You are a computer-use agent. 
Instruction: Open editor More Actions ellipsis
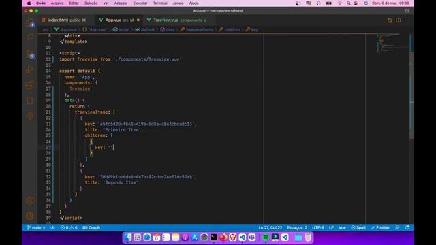[x=407, y=20]
